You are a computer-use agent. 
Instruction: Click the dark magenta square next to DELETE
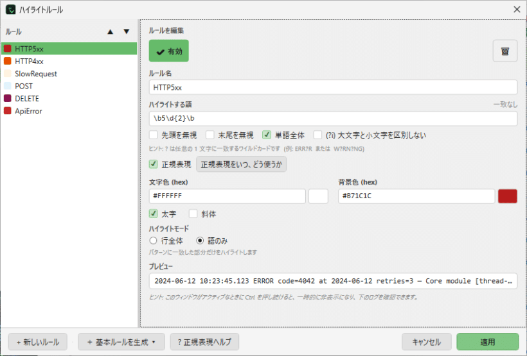pos(8,98)
